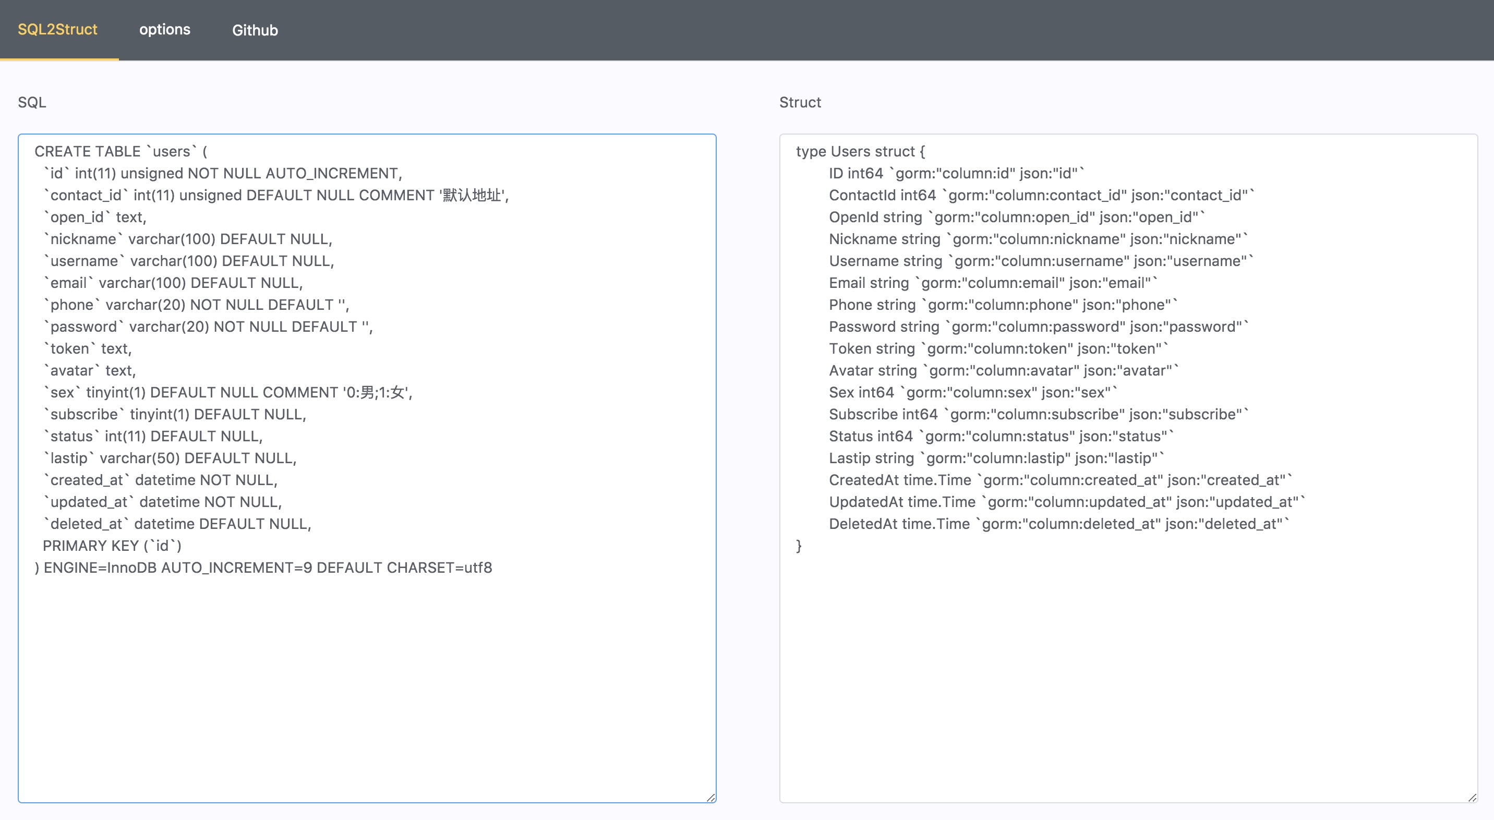Click the `subscribe` tinyint(1) line

click(x=175, y=415)
